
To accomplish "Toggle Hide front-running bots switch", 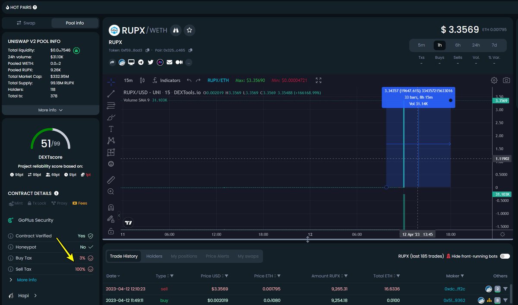I will [505, 256].
